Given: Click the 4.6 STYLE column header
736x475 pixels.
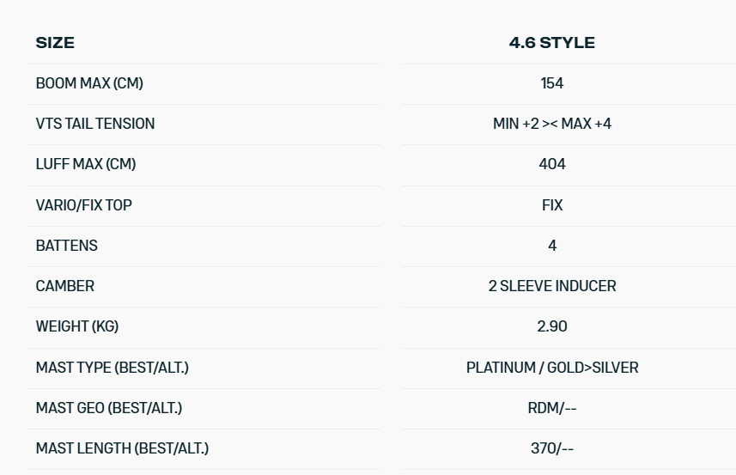Looking at the screenshot, I should (x=551, y=43).
